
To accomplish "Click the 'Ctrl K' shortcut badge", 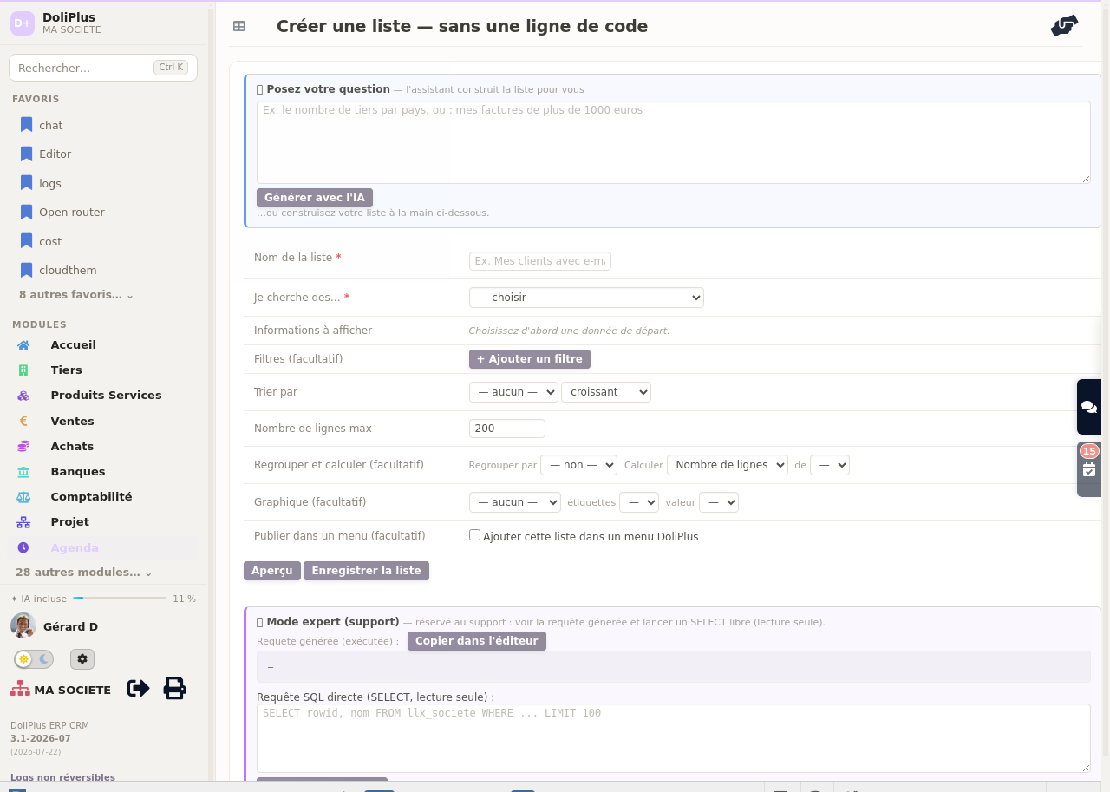I will tap(171, 68).
